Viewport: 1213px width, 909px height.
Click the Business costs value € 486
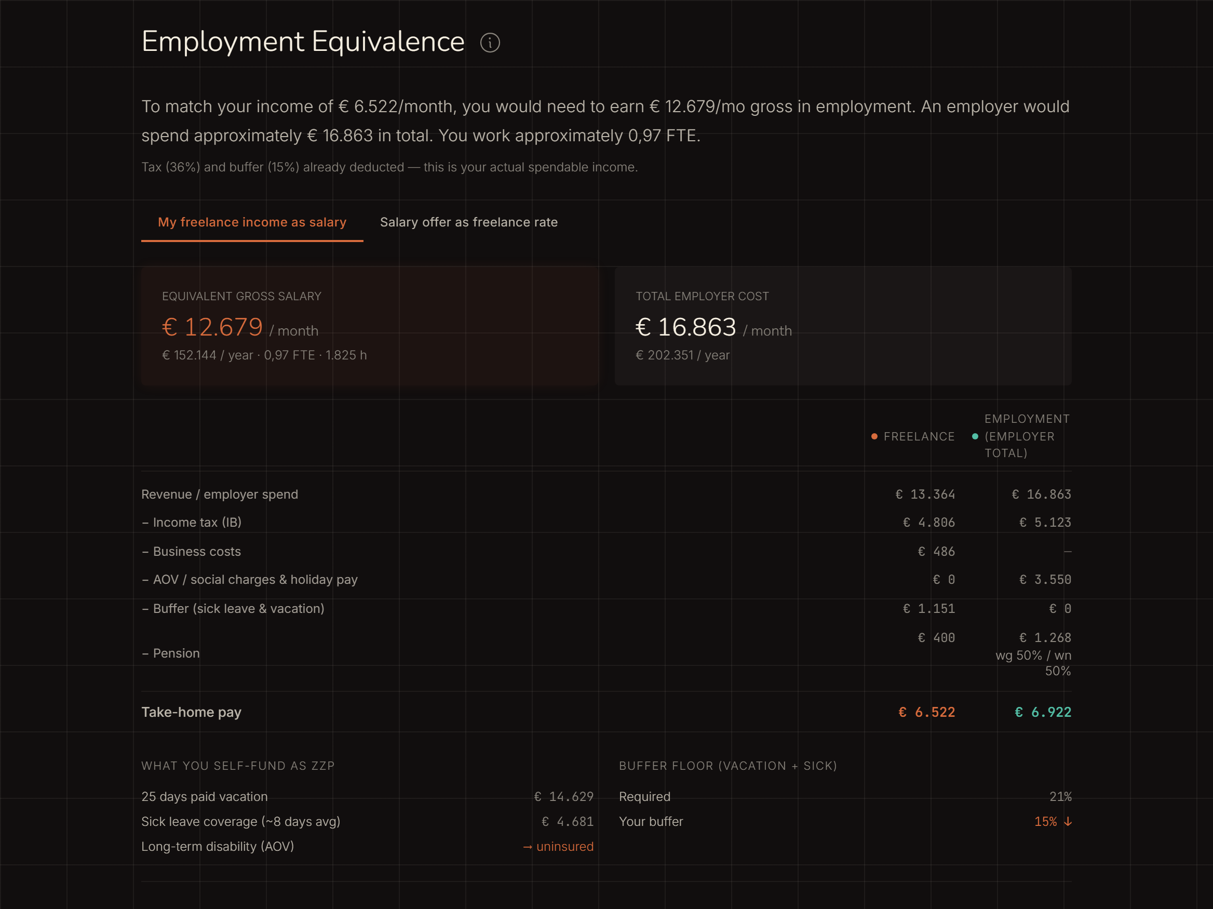click(x=937, y=551)
